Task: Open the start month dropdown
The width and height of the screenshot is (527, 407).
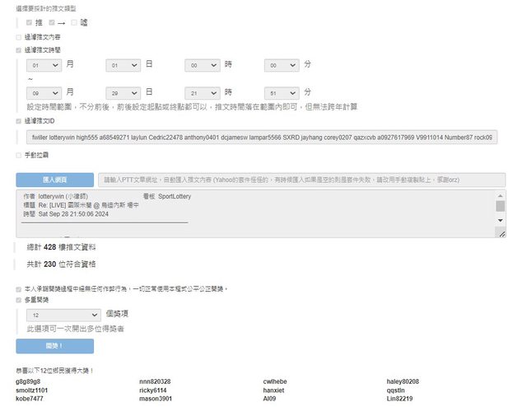Action: 44,64
